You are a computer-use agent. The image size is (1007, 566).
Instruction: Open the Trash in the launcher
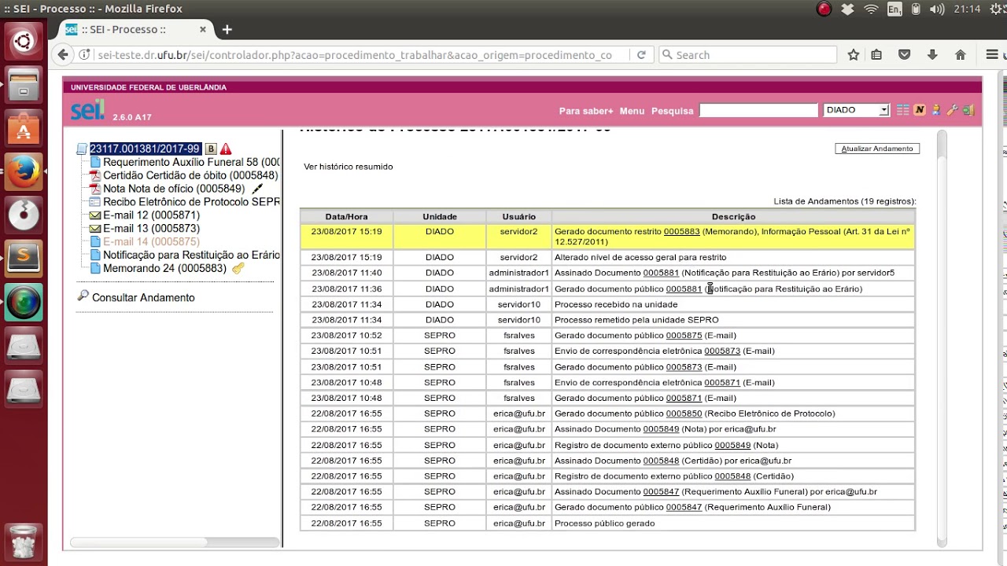[x=24, y=542]
